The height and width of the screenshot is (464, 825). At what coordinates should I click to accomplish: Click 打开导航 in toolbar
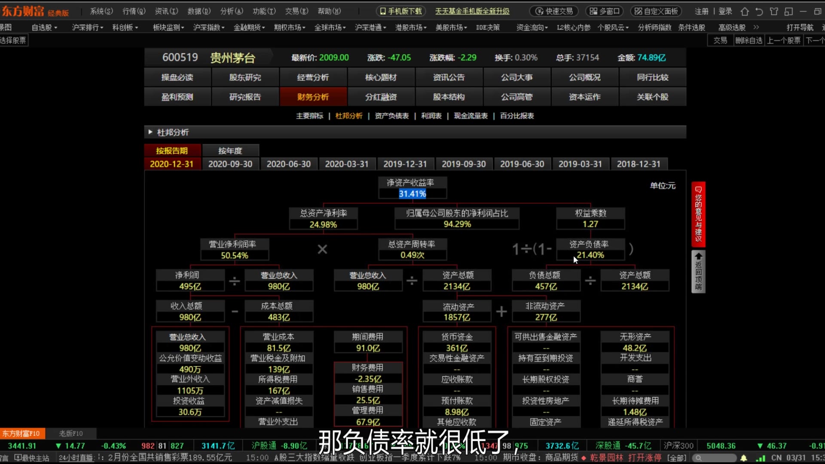[800, 27]
